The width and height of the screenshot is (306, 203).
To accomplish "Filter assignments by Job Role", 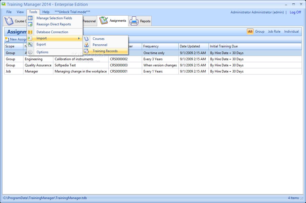I will point(274,32).
